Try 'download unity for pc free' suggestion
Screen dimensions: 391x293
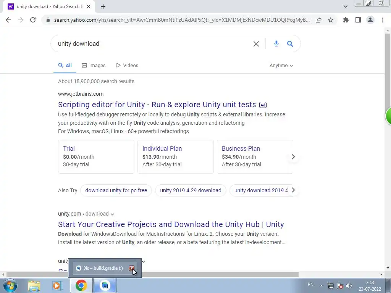coord(116,190)
